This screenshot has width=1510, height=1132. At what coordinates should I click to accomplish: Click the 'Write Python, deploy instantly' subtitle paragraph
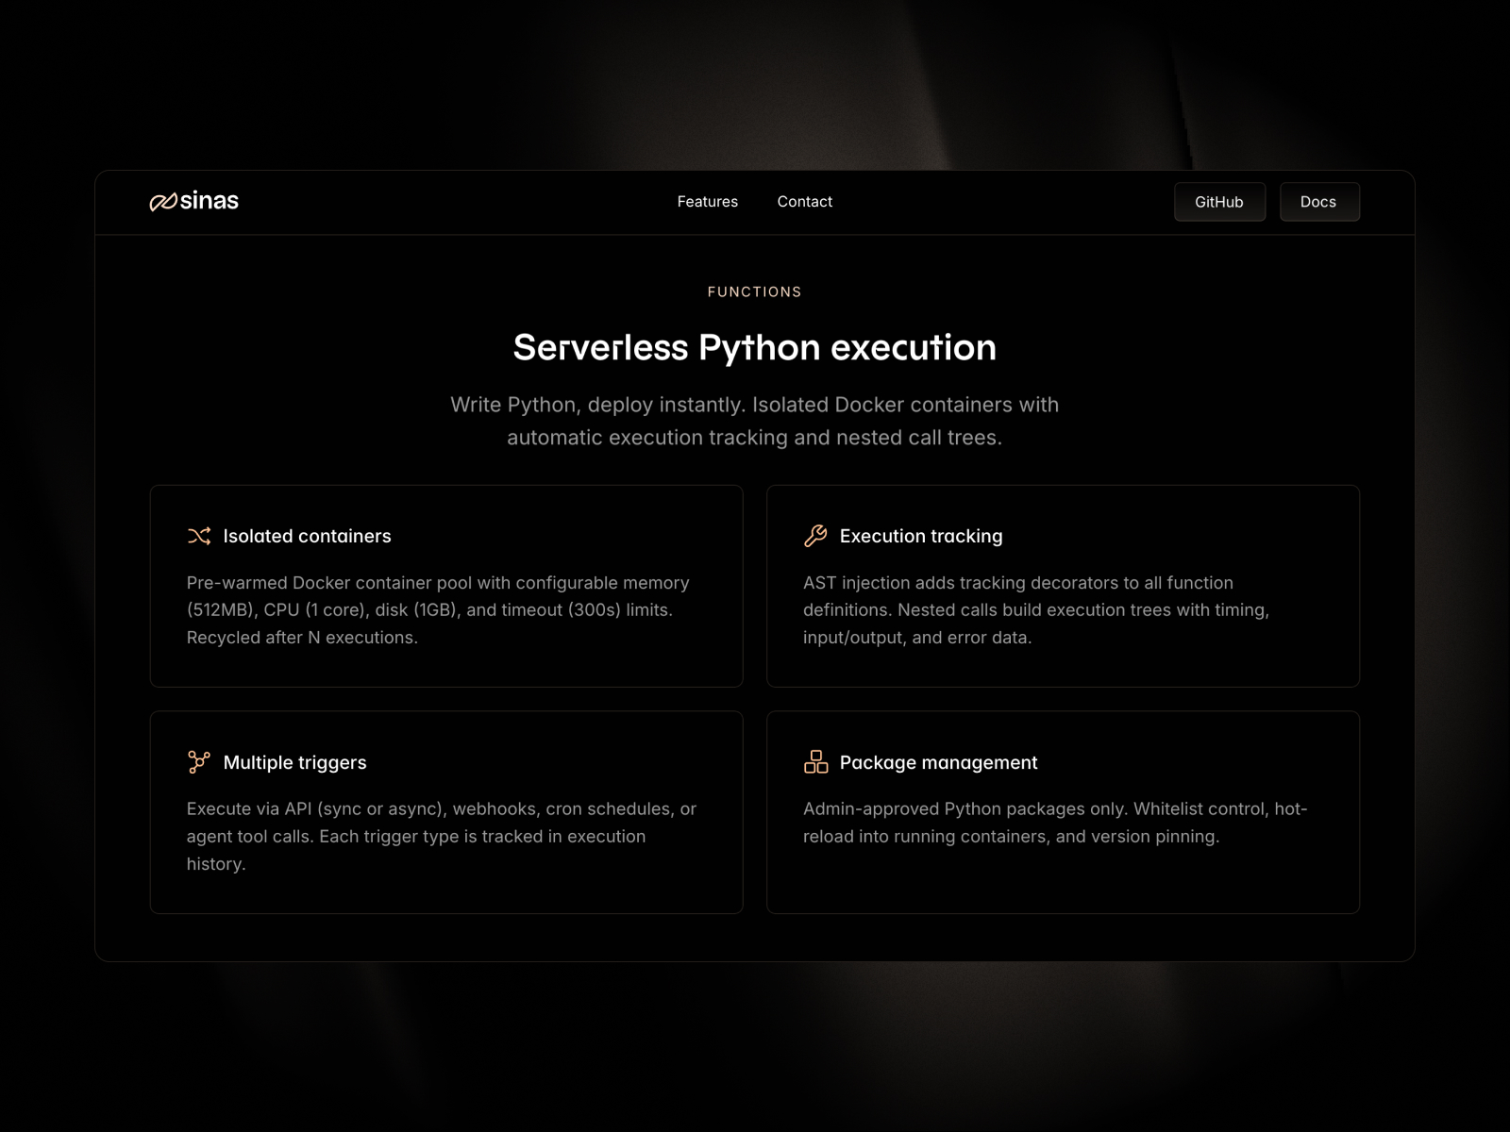coord(755,421)
